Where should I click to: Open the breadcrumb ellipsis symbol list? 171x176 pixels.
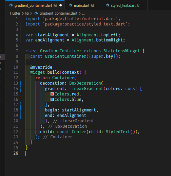tap(83, 14)
